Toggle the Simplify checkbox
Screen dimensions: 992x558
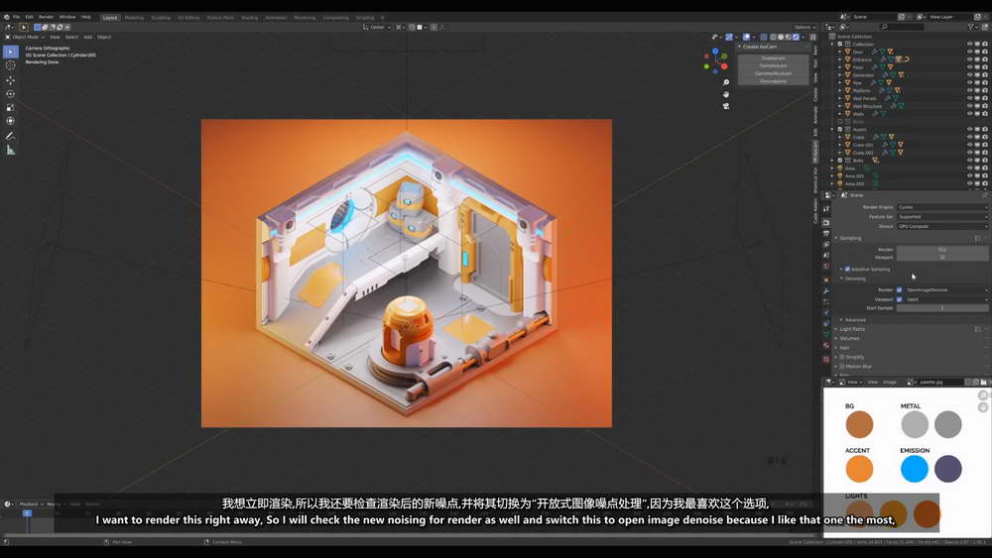click(842, 357)
